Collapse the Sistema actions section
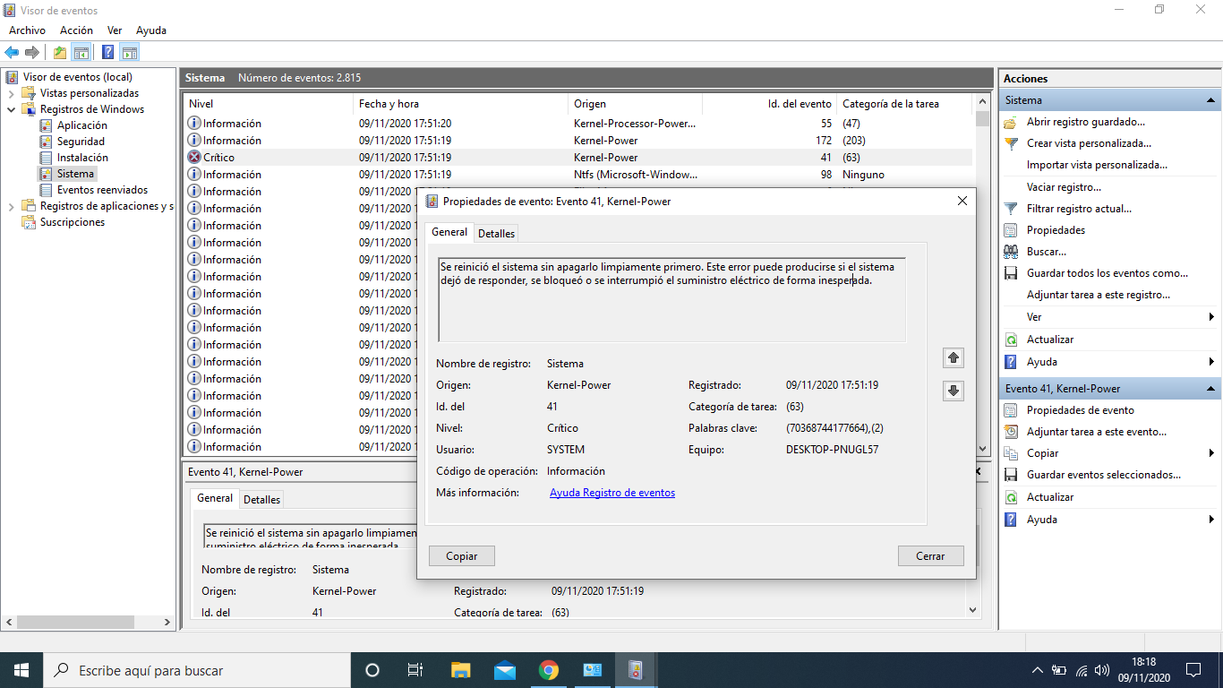This screenshot has width=1223, height=688. coord(1211,100)
